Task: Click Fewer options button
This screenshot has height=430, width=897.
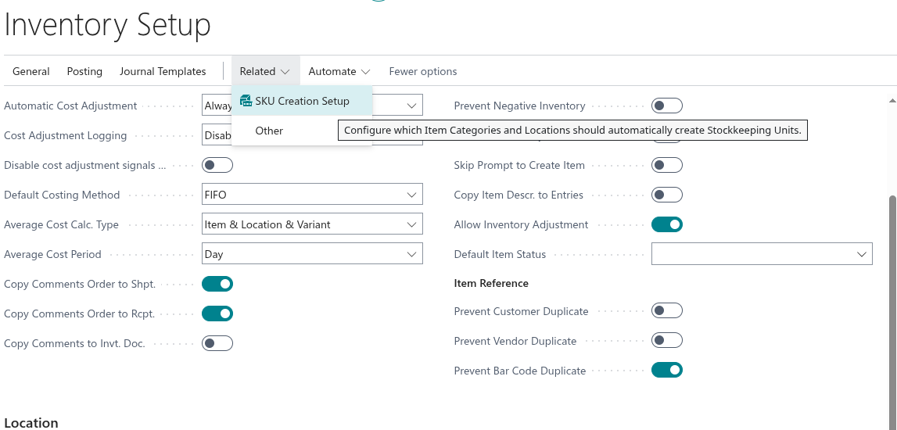Action: (x=422, y=71)
